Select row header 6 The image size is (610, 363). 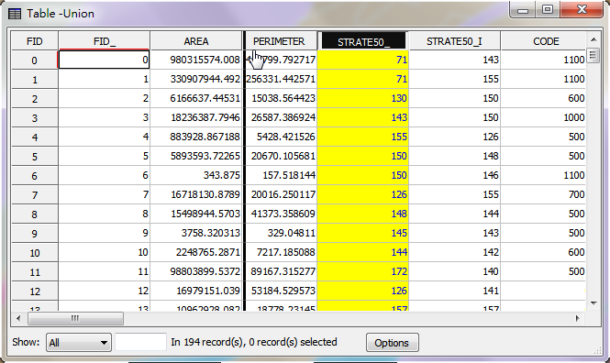tap(35, 176)
